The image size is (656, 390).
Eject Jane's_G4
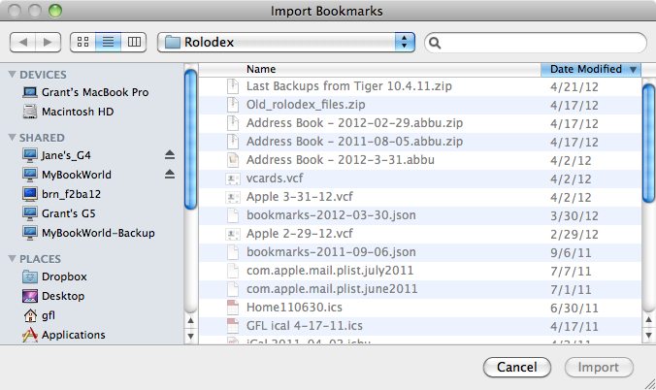pos(170,155)
